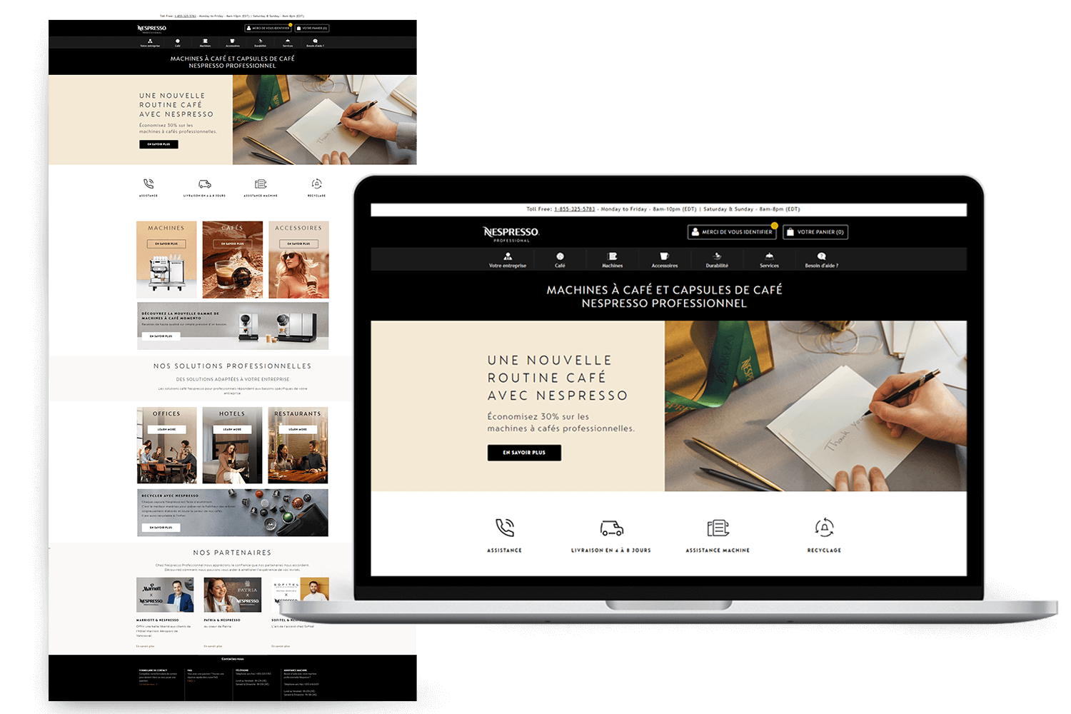This screenshot has width=1071, height=714.
Task: Click the 'Nos solutions professionnelles' heading
Action: [233, 366]
